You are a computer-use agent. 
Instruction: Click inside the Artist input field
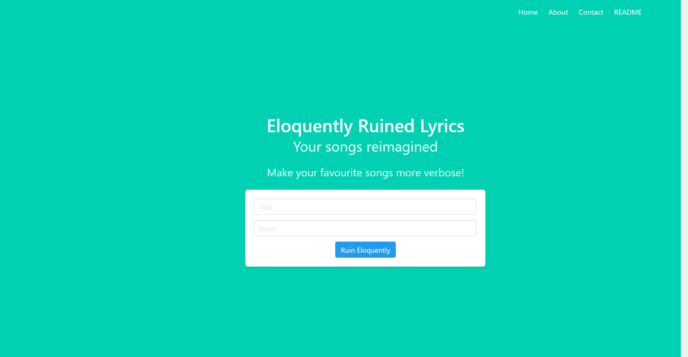(365, 228)
